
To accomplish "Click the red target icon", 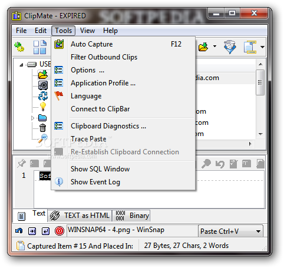I will click(60, 231).
